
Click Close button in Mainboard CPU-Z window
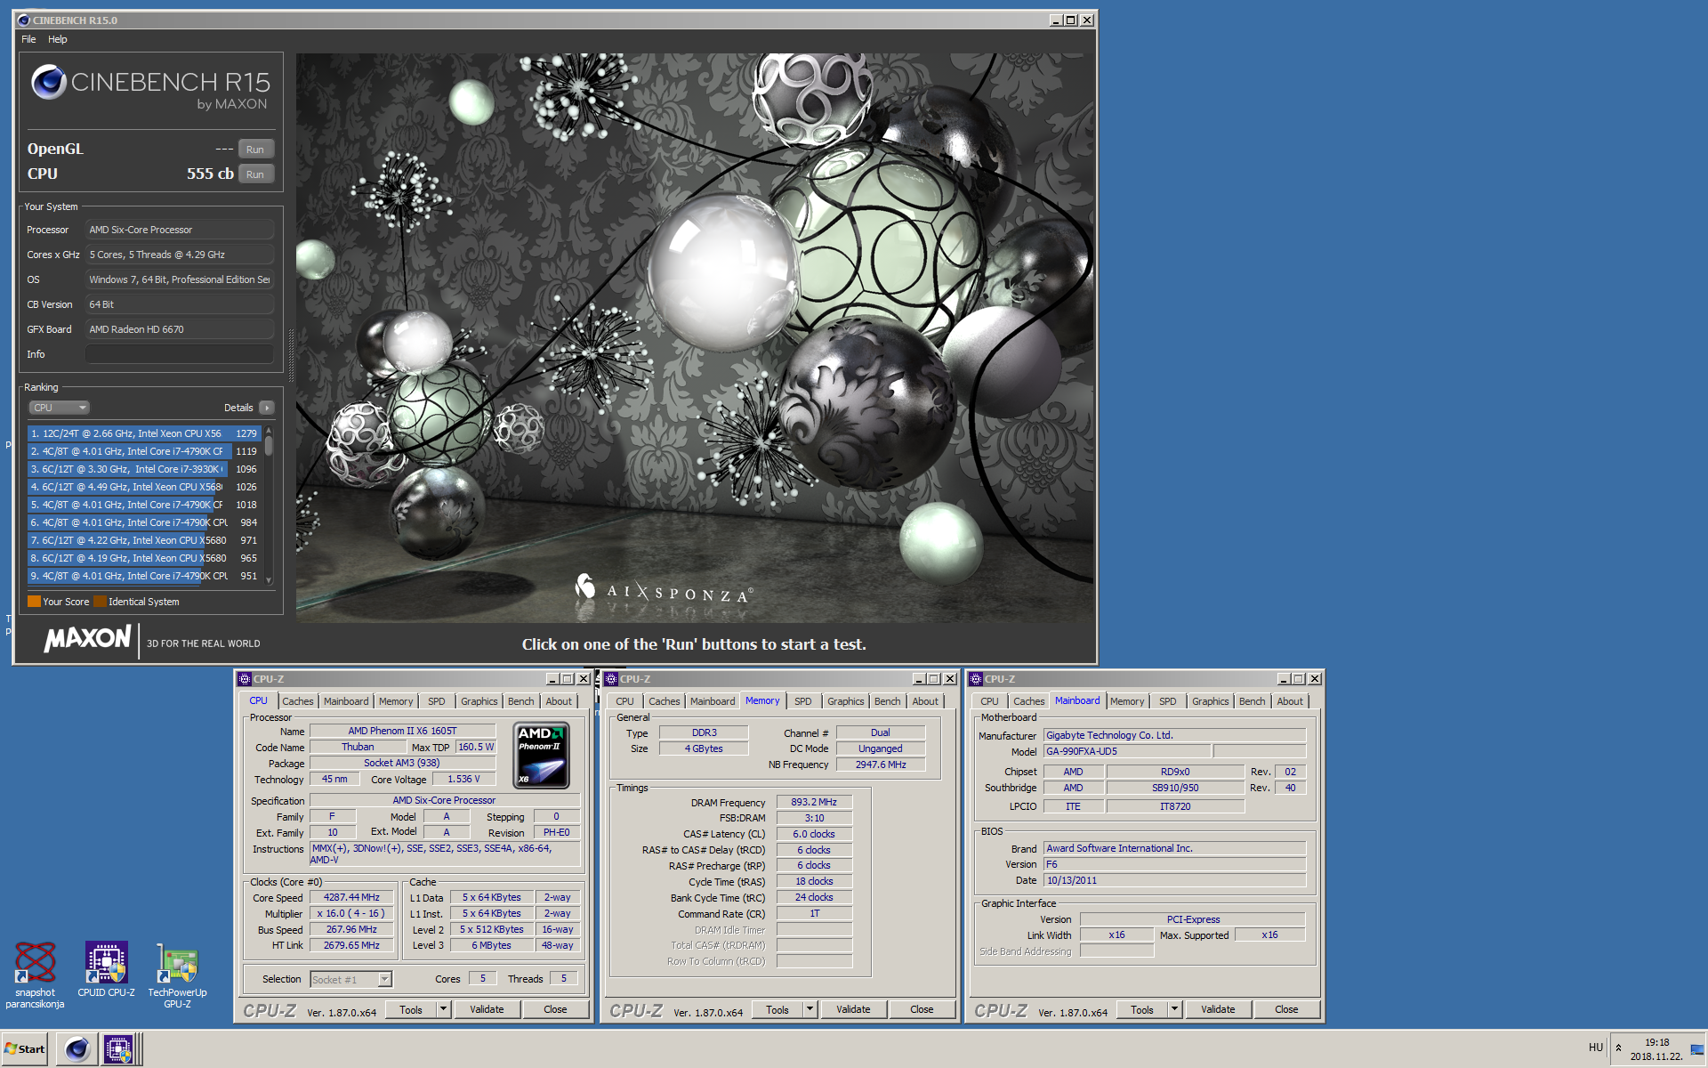[1286, 1010]
